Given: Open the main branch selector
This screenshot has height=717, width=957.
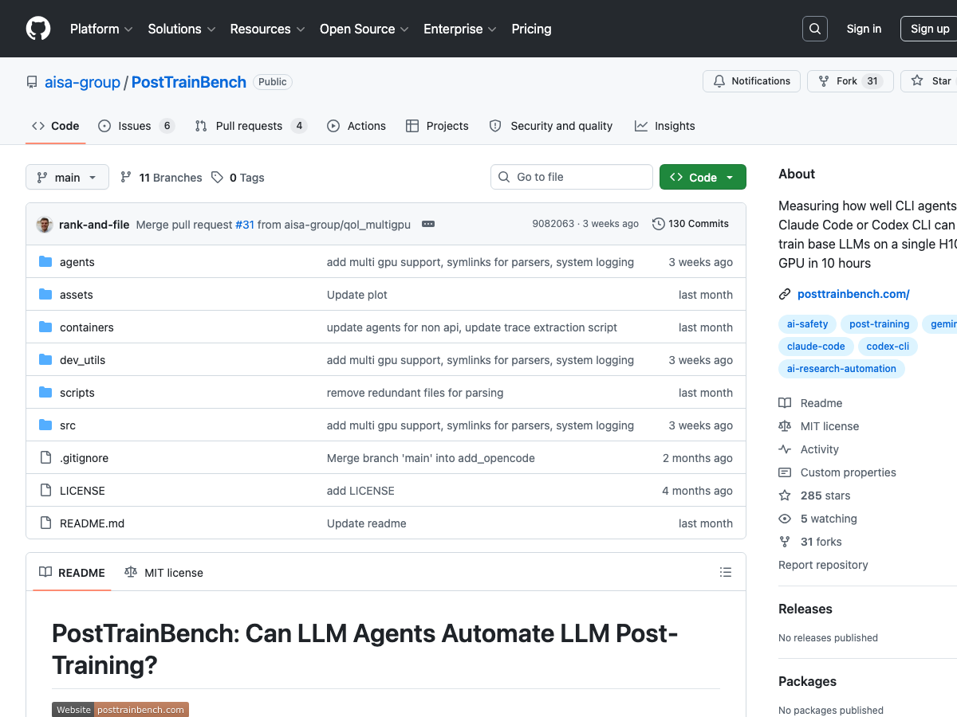Looking at the screenshot, I should click(67, 177).
